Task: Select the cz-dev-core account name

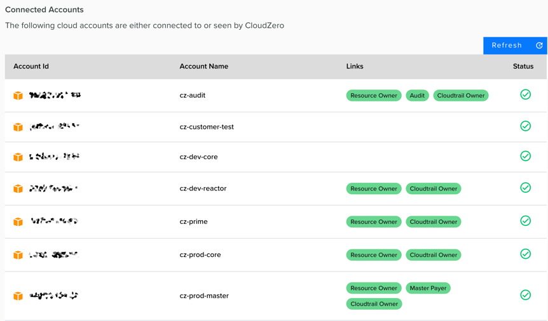Action: coord(198,157)
